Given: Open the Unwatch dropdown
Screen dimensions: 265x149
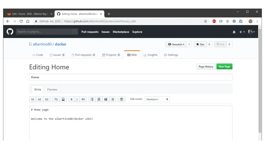Looking at the screenshot, I should 176,44.
